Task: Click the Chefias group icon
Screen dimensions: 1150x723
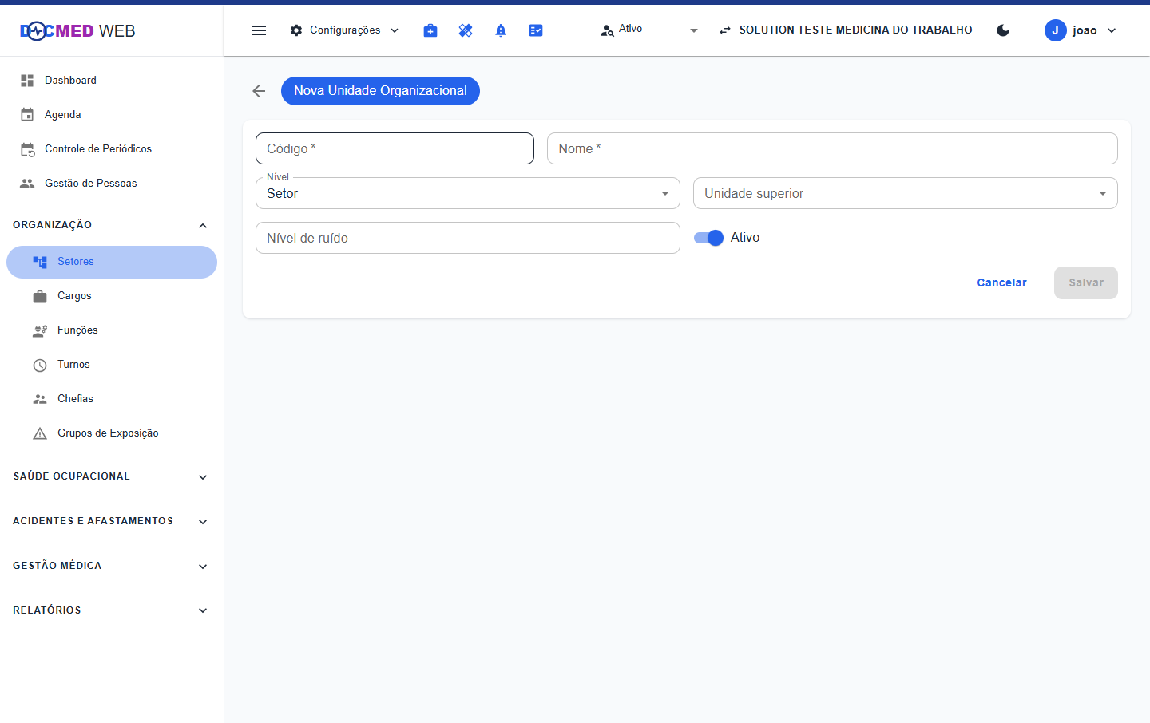Action: click(40, 399)
